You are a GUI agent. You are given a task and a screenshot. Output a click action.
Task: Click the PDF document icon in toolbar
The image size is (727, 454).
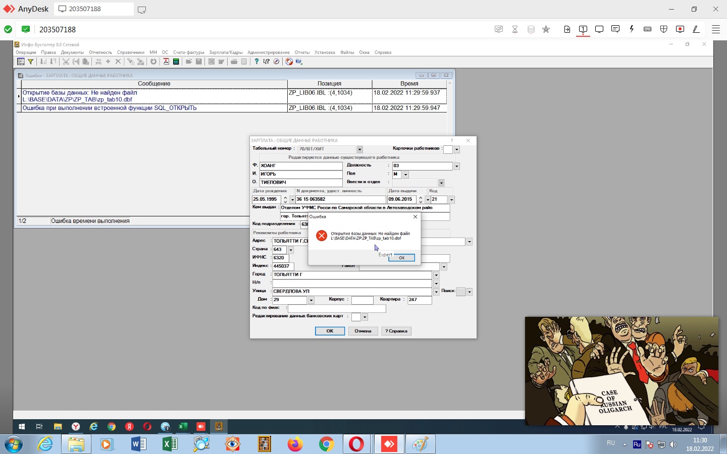(x=166, y=62)
